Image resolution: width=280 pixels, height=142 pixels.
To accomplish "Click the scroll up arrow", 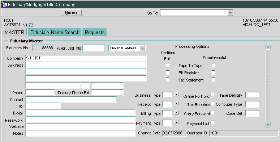I will [268, 47].
